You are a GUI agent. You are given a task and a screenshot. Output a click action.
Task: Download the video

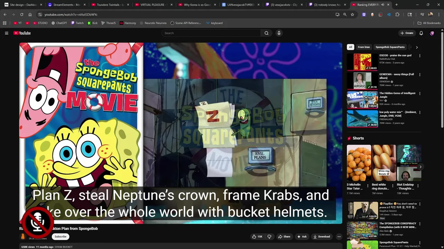point(322,237)
